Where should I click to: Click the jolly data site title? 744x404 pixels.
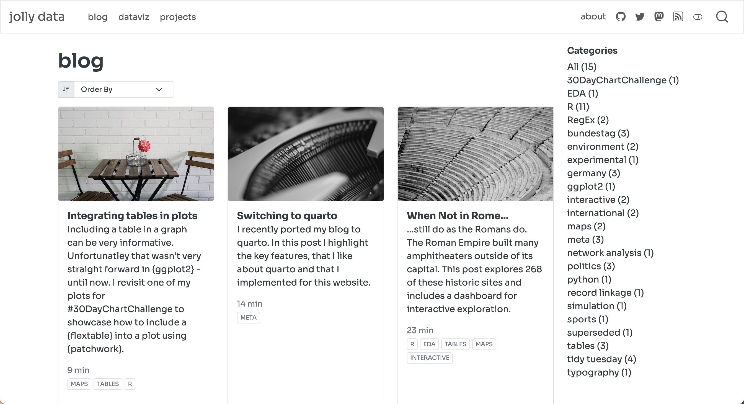[37, 17]
